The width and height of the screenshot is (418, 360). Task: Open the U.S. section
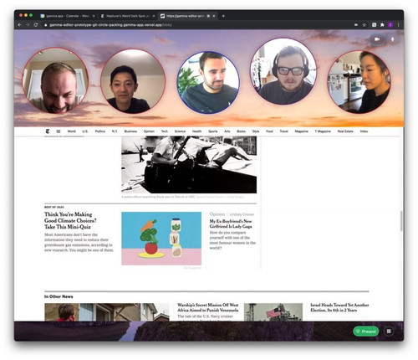(85, 131)
